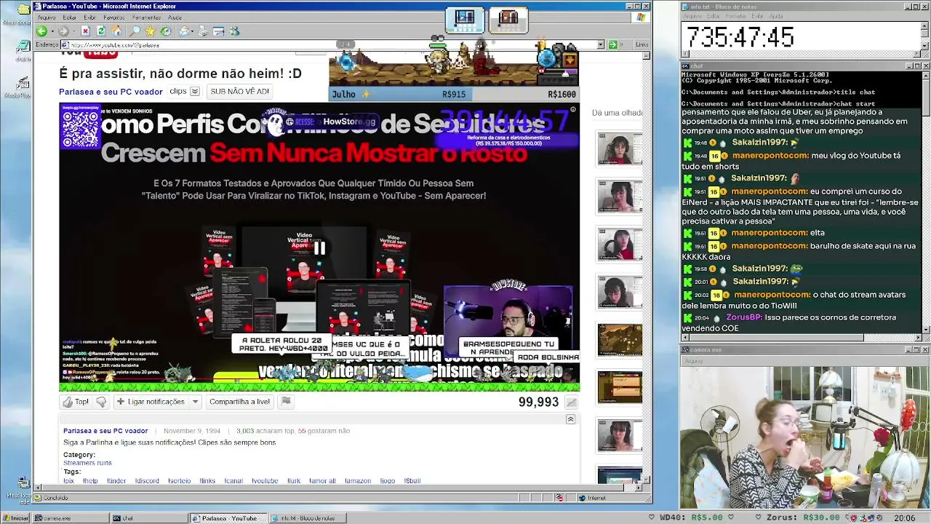Click the taskbar clock showing 20:06
The image size is (931, 524).
pyautogui.click(x=905, y=518)
